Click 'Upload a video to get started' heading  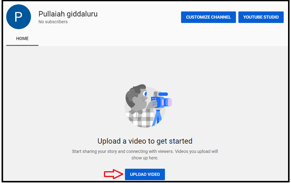click(145, 141)
